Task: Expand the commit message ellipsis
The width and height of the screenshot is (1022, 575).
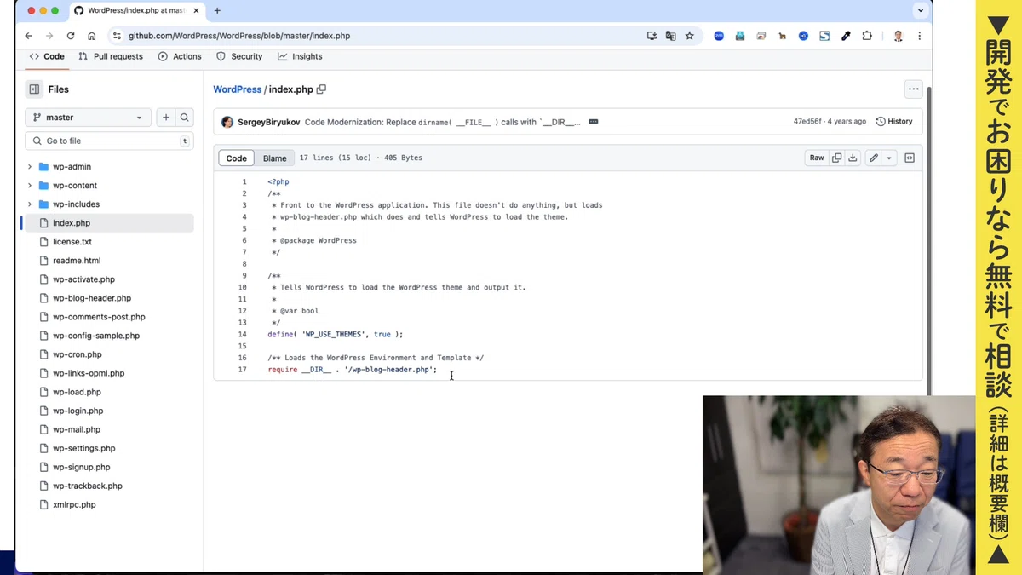Action: pos(594,122)
